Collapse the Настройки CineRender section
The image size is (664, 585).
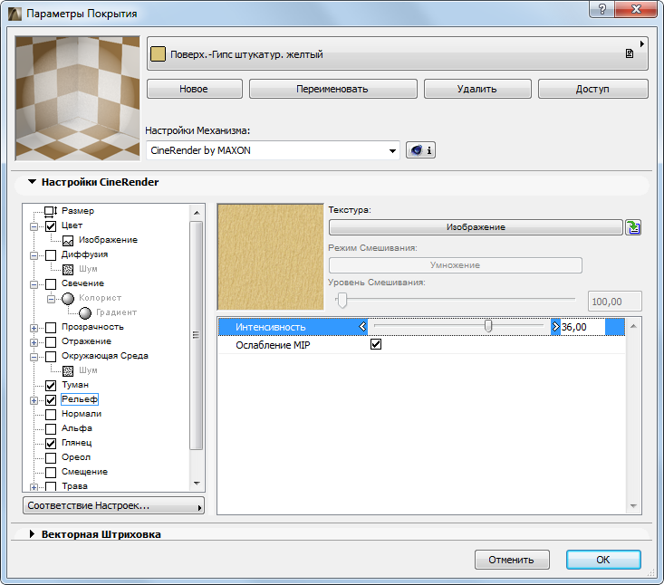pyautogui.click(x=33, y=182)
